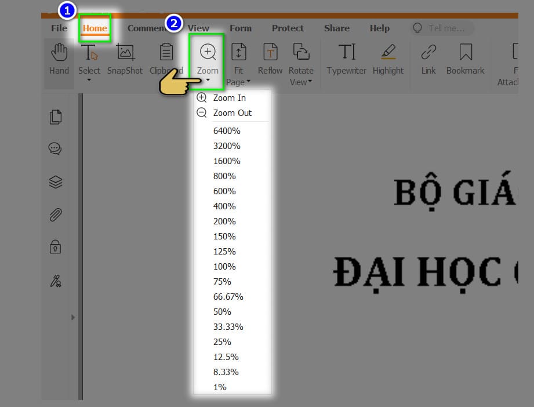Switch to the Protect tab
534x407 pixels.
click(288, 28)
